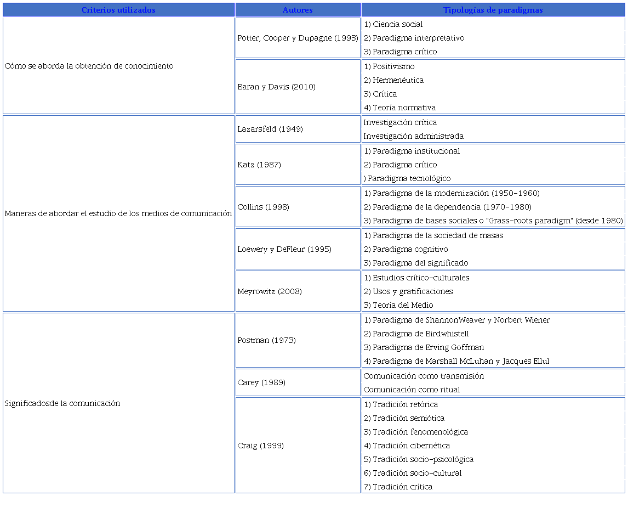The height and width of the screenshot is (524, 628).
Task: Select 'Tradición cibernética' in Craig's list
Action: [x=410, y=446]
